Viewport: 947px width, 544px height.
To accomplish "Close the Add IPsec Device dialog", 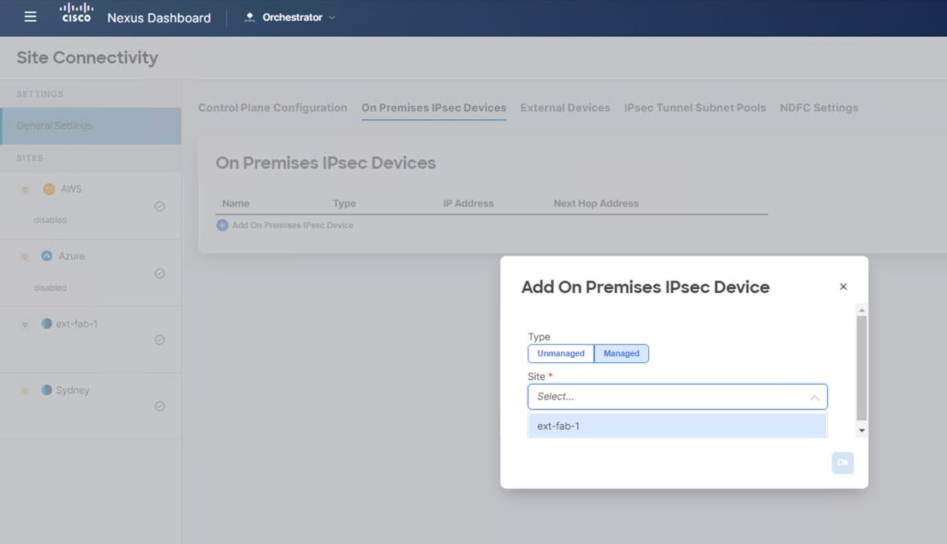I will point(843,287).
